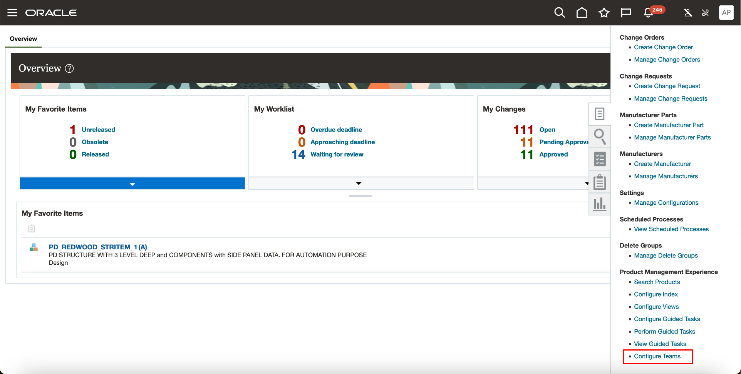Click Create Change Request task
741x374 pixels.
point(667,86)
